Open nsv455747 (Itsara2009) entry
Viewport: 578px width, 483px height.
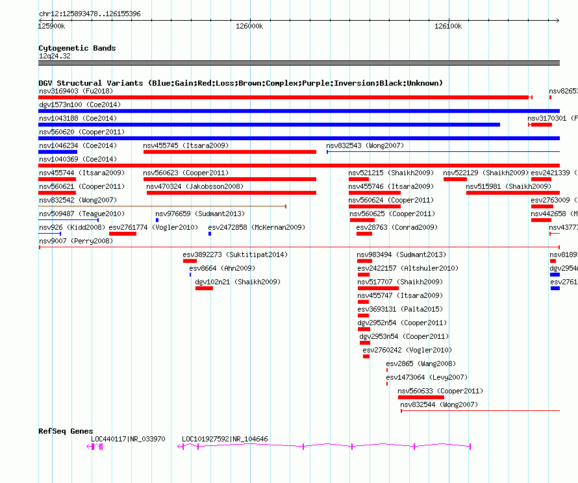click(x=400, y=295)
